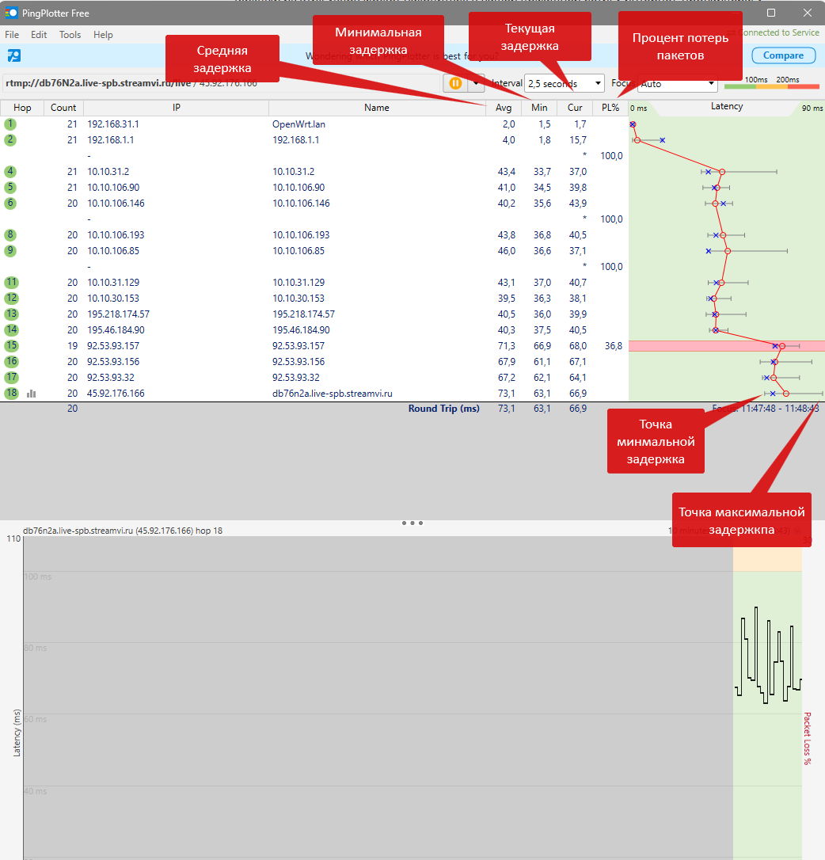Viewport: 825px width, 860px height.
Task: Select hop 5 green circle icon
Action: coord(10,188)
